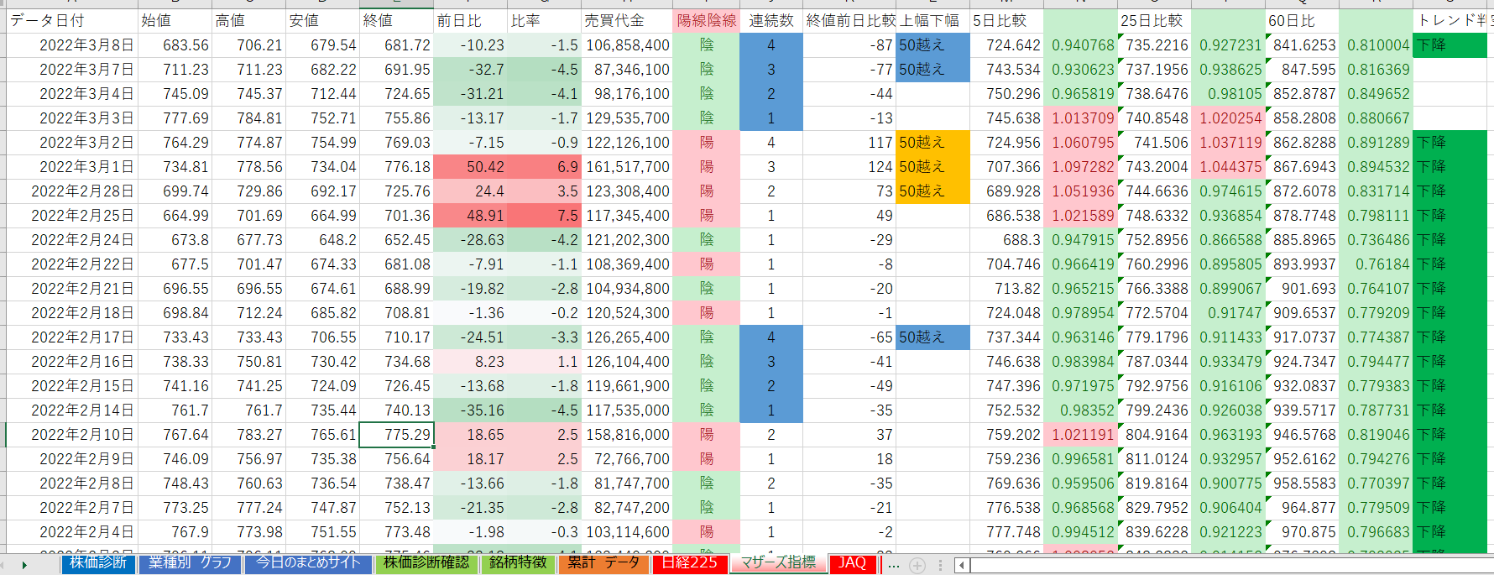Click the マザーズ指標 sheet tab

tap(778, 562)
